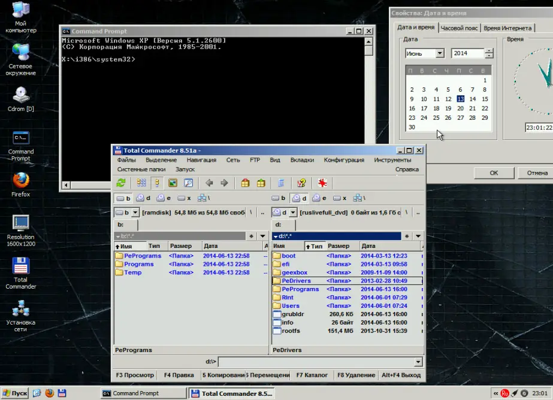Open the month dropdown showing Июнь
This screenshot has width=553, height=400.
click(x=439, y=53)
